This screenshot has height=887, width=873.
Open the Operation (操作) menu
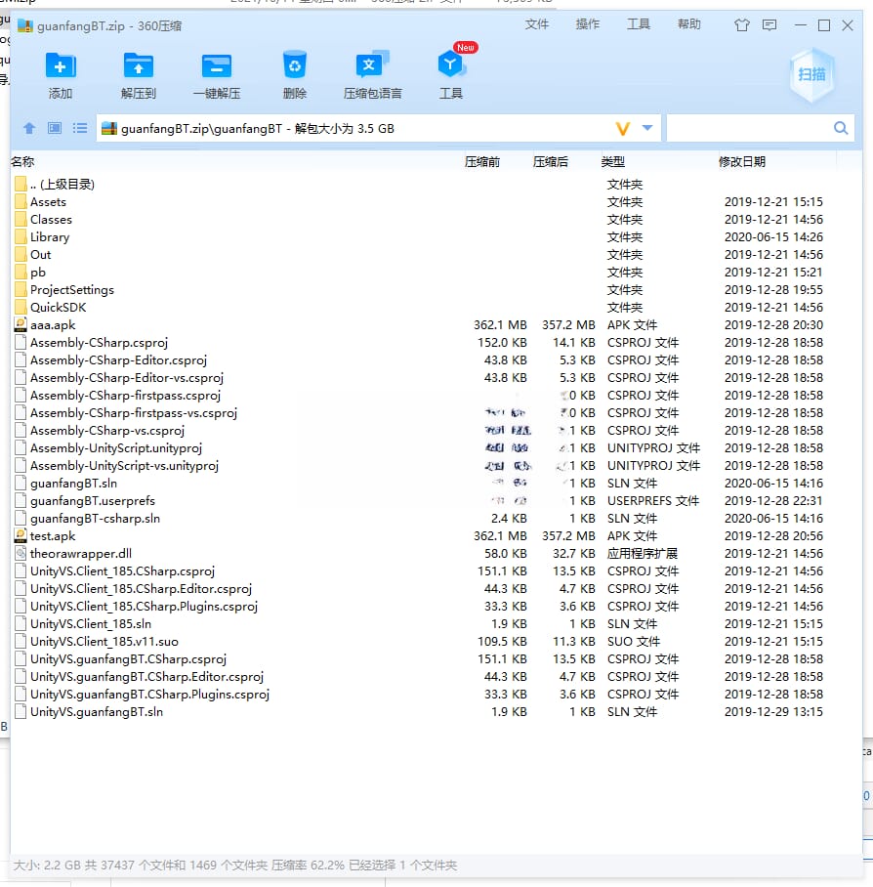(x=588, y=24)
